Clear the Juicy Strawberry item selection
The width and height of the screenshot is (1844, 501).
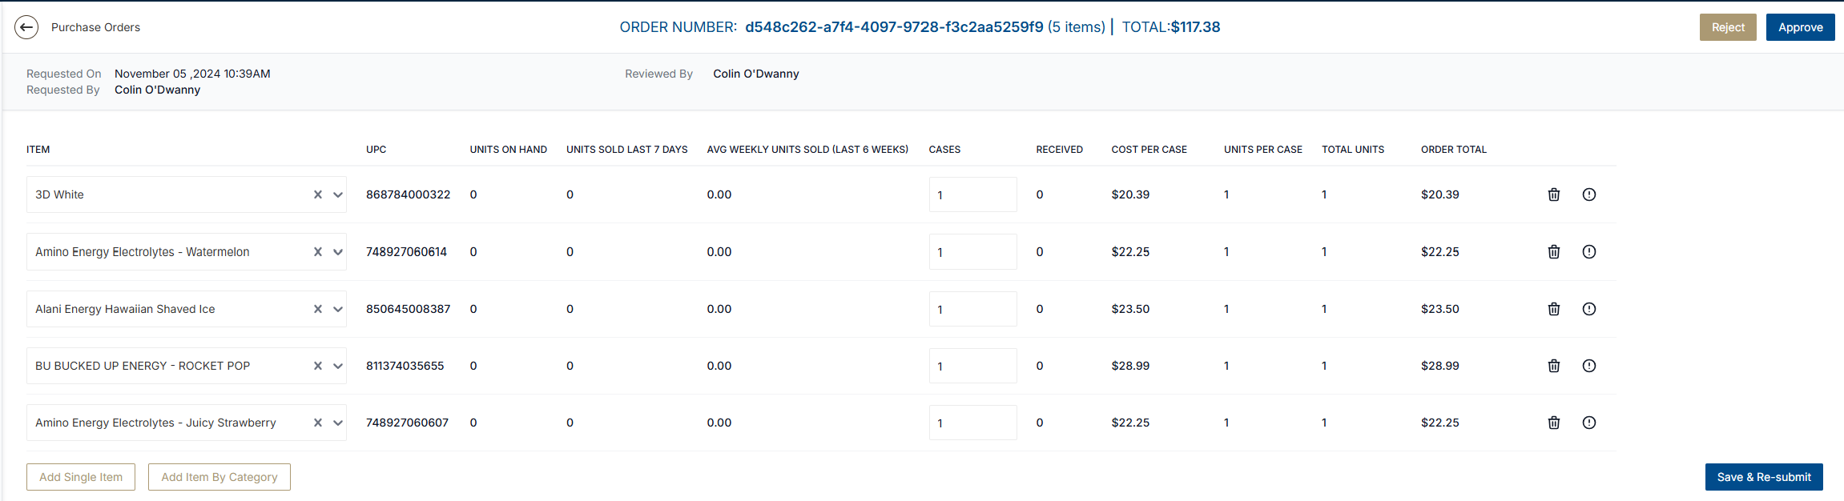click(317, 423)
